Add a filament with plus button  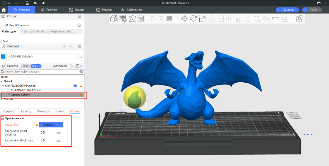tap(64, 46)
